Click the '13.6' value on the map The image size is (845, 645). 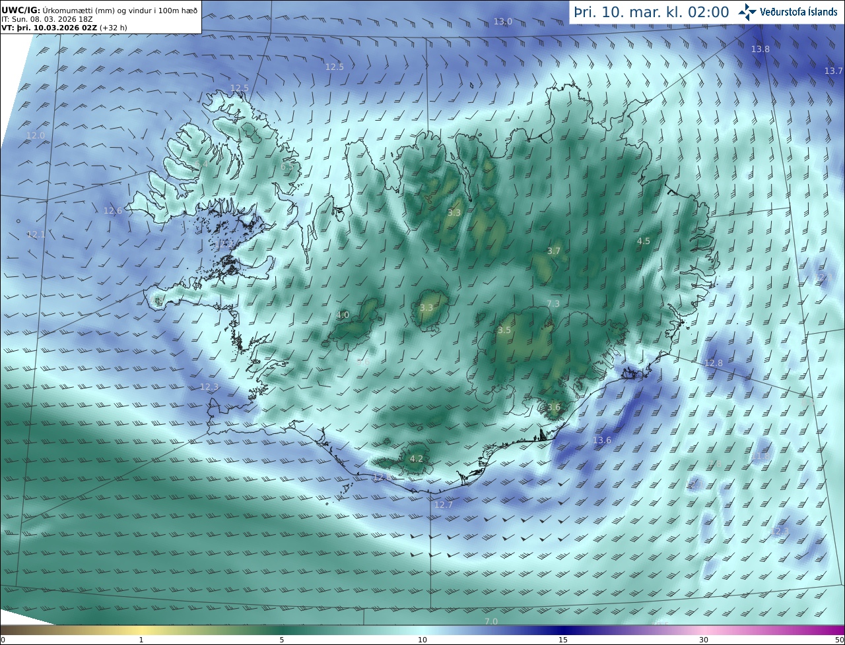pyautogui.click(x=602, y=441)
